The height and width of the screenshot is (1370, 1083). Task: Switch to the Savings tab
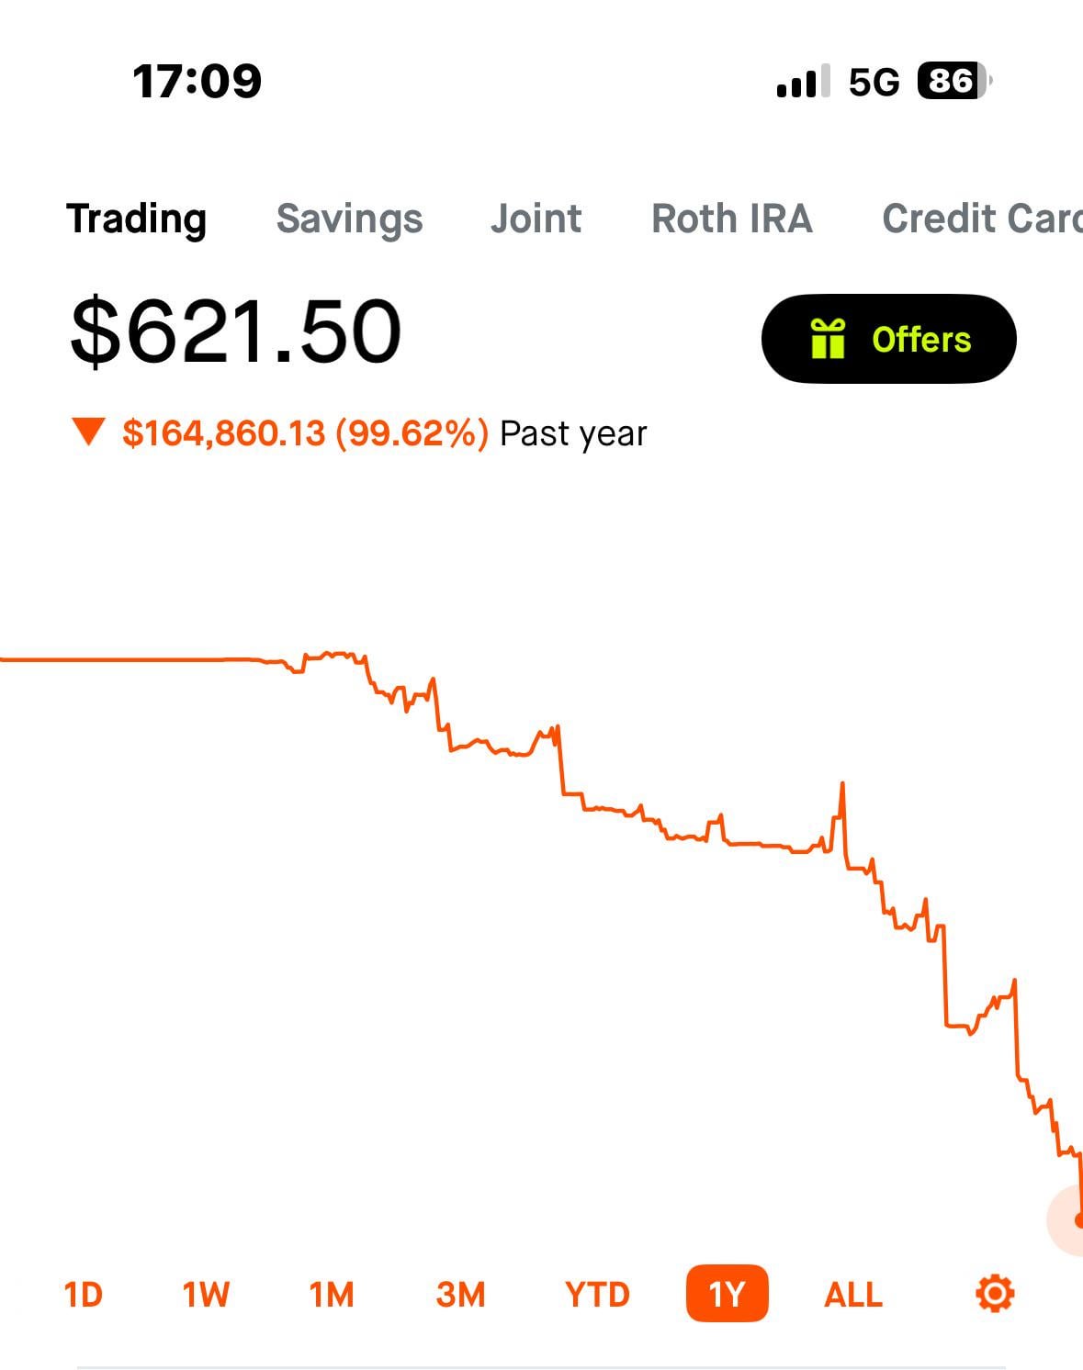pyautogui.click(x=349, y=219)
